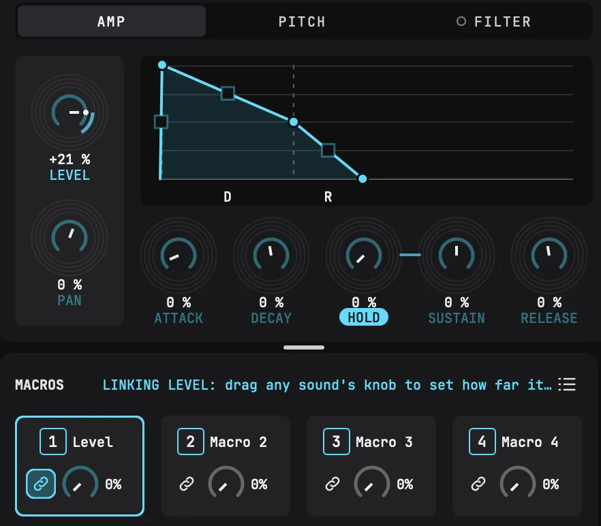Click the R release segment label
This screenshot has height=526, width=601.
coord(328,197)
